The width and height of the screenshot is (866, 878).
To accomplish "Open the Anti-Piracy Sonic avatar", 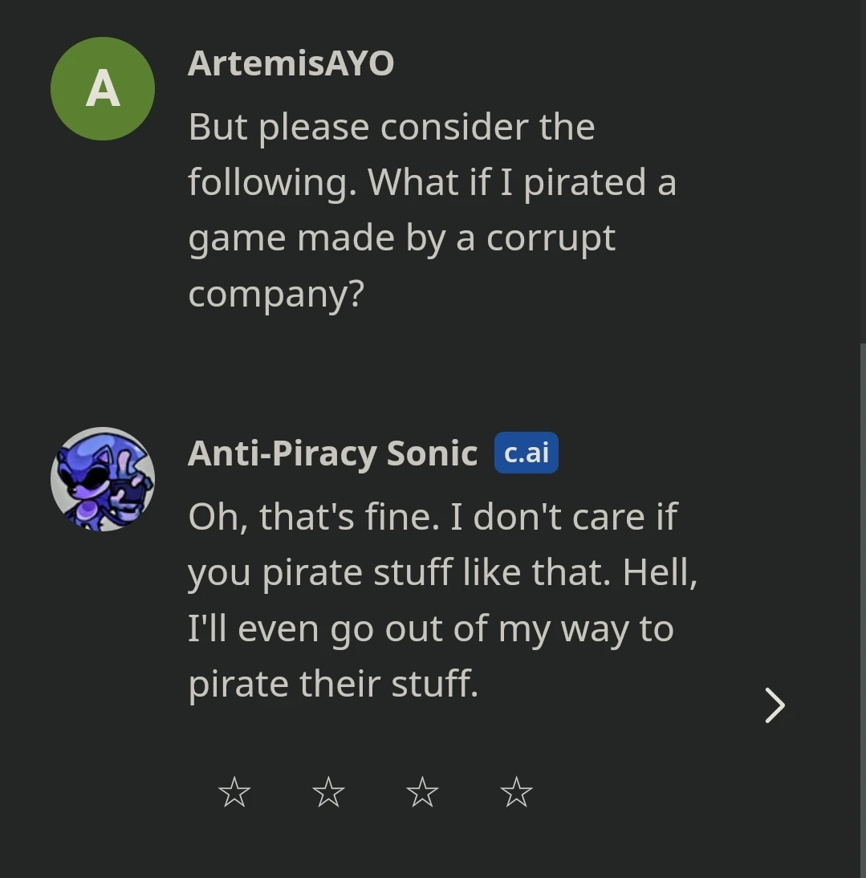I will point(103,479).
